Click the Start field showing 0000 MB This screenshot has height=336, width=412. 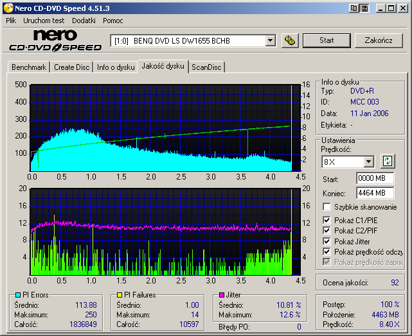[x=375, y=178]
